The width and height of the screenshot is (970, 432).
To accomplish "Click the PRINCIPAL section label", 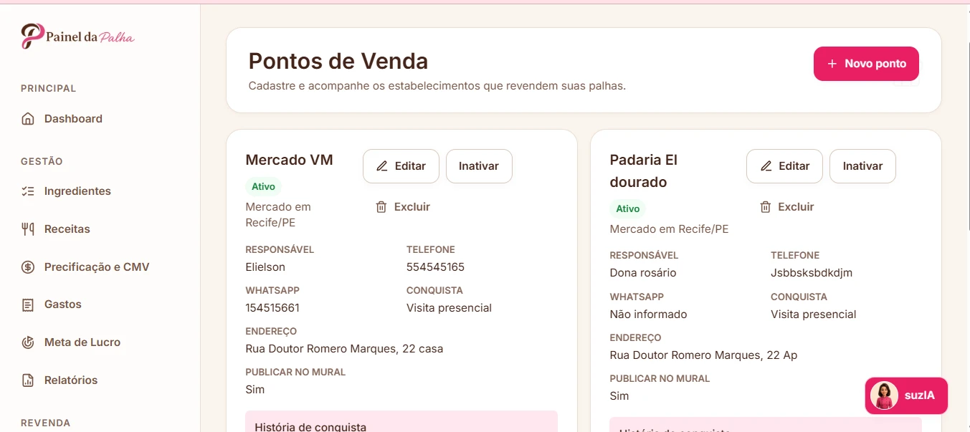I will pos(49,89).
